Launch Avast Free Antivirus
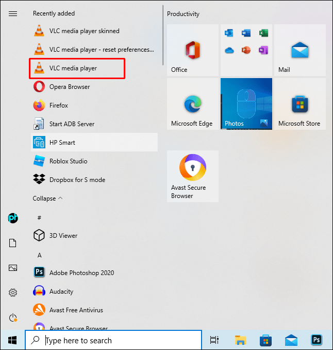This screenshot has width=333, height=350. [x=94, y=310]
